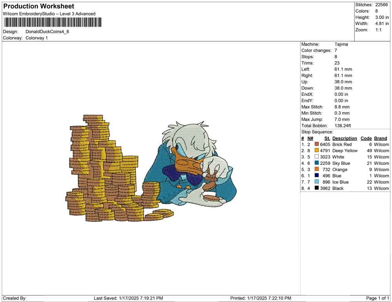Image resolution: width=392 pixels, height=302 pixels.
Task: Click the 'Code' column header
Action: pyautogui.click(x=366, y=138)
